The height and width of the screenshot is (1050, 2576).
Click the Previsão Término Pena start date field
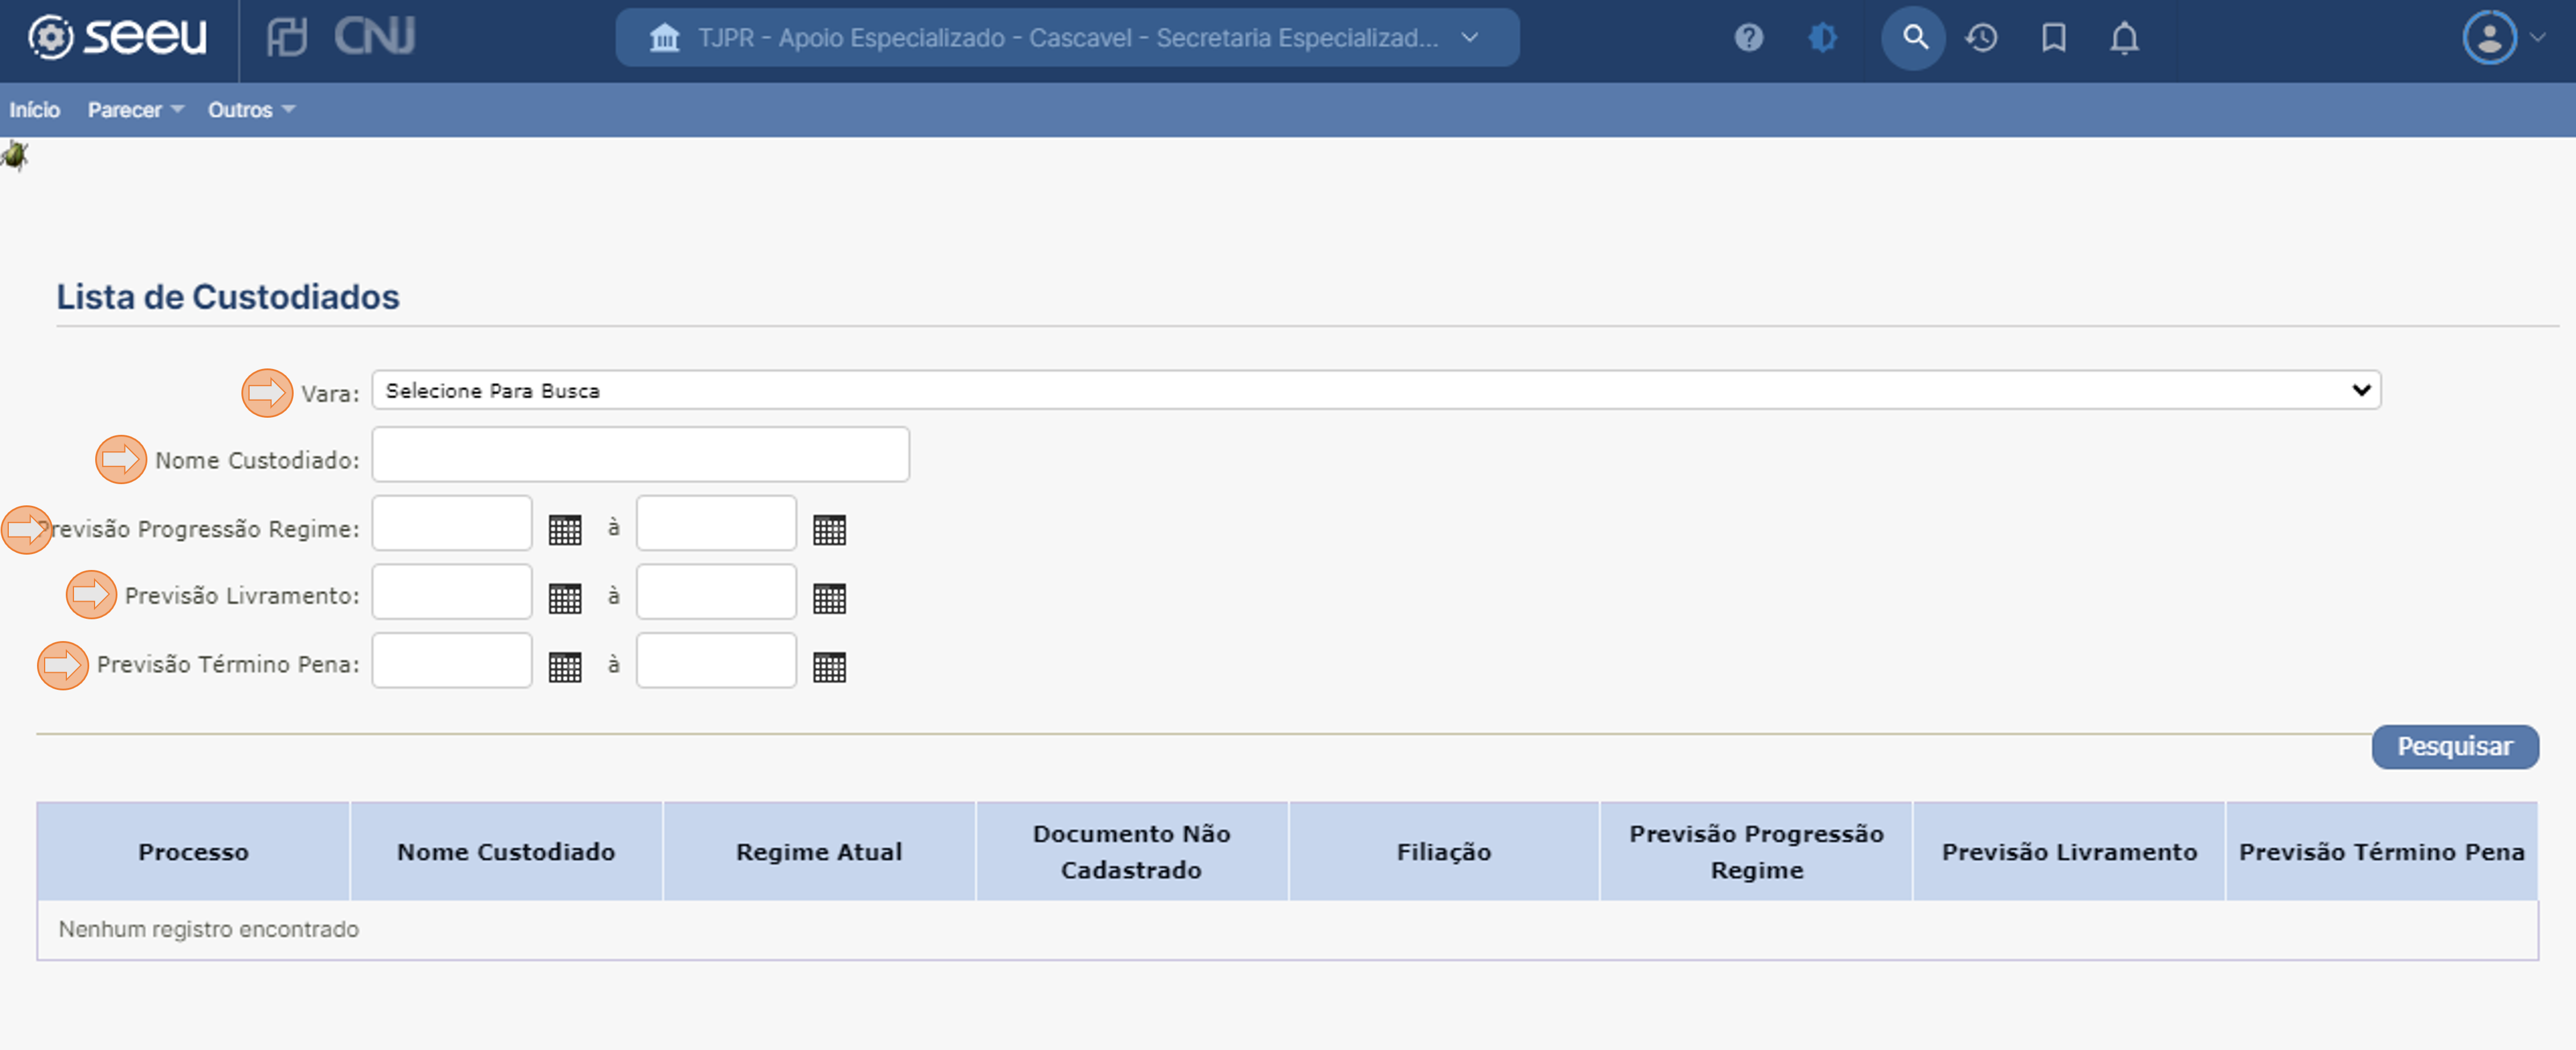pos(452,660)
